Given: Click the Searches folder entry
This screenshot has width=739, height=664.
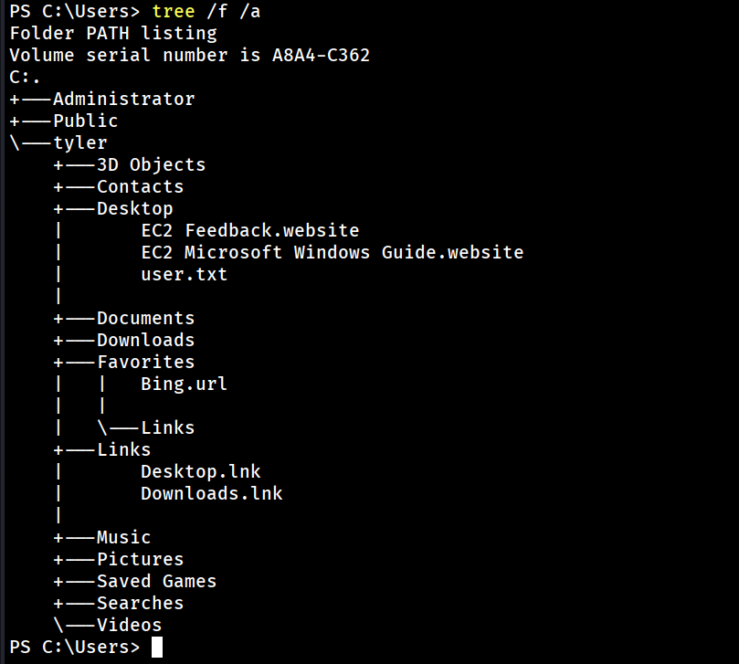Looking at the screenshot, I should 140,603.
